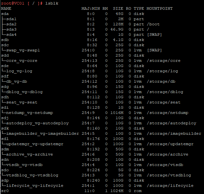
Task: Click the NAME column header
Action: [x=6, y=8]
